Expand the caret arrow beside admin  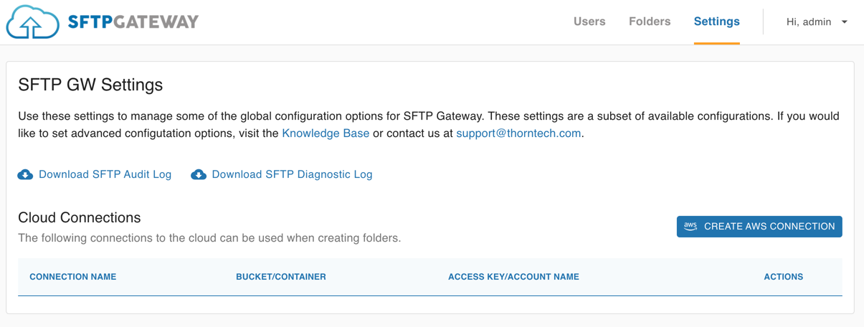[x=845, y=22]
